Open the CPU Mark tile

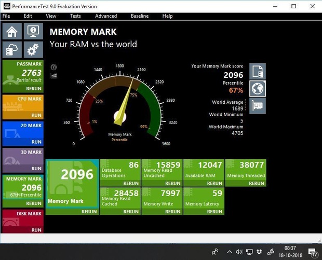[23, 103]
